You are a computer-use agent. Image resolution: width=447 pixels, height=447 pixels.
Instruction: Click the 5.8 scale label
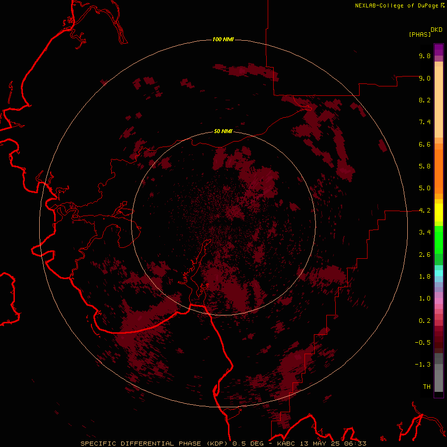[425, 166]
